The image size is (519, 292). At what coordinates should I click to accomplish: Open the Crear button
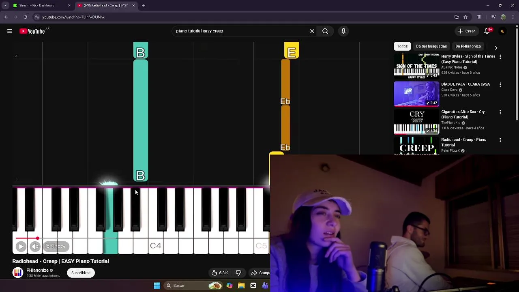point(466,31)
